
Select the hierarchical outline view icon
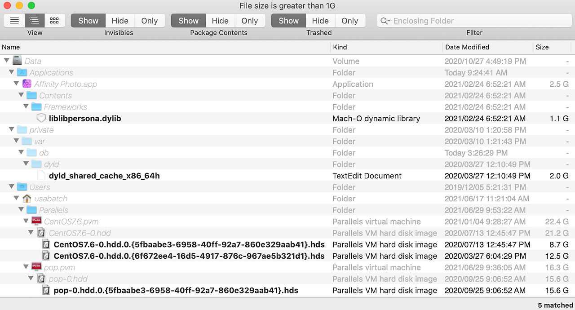click(x=35, y=21)
